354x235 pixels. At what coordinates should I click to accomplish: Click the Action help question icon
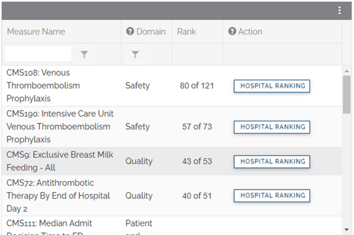(x=232, y=31)
